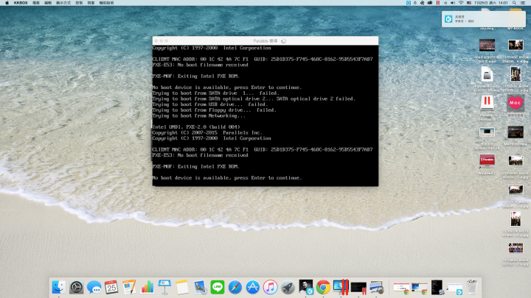Image resolution: width=531 pixels, height=298 pixels.
Task: Open input source flag menu
Action: click(x=469, y=3)
